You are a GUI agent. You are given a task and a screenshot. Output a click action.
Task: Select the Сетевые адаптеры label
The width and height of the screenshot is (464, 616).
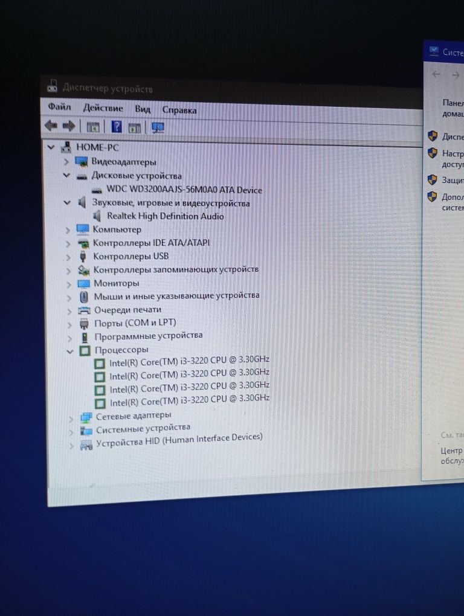134,415
